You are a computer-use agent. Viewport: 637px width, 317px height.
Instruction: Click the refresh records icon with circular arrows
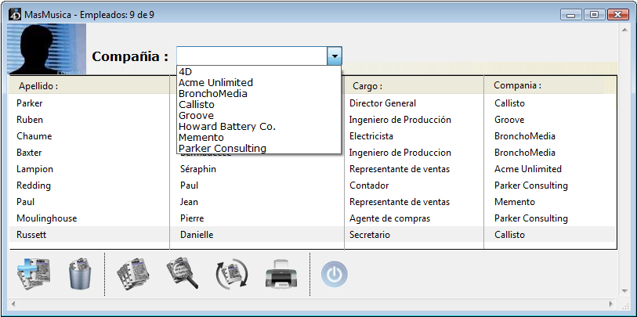[231, 275]
